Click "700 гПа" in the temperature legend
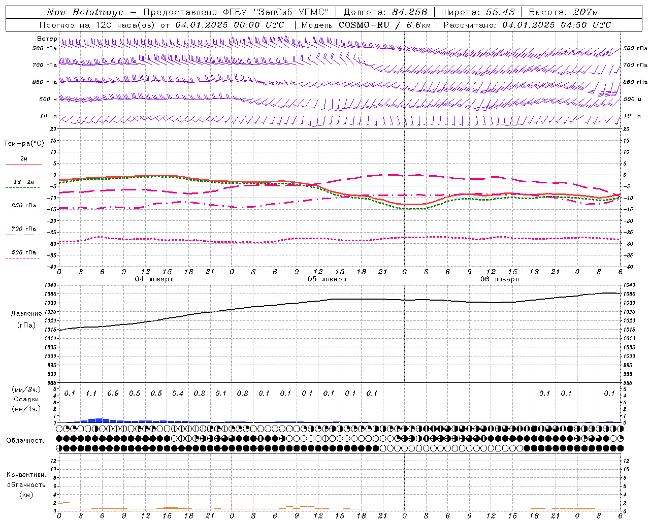The height and width of the screenshot is (520, 650). coord(24,229)
